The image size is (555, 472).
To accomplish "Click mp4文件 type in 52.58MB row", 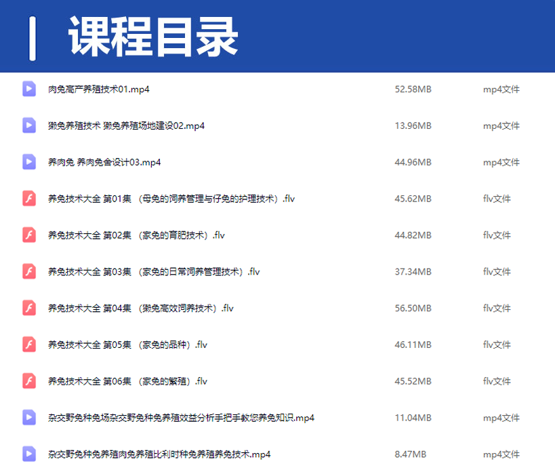I will point(501,90).
